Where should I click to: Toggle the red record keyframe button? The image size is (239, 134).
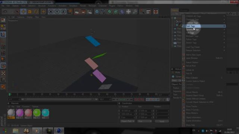136,99
